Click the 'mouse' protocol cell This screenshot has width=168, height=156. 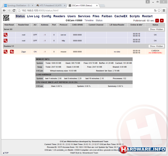(x=64, y=52)
